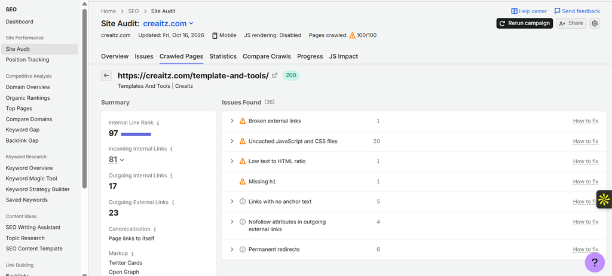Click the Links with no anchor text info icon

pyautogui.click(x=243, y=202)
